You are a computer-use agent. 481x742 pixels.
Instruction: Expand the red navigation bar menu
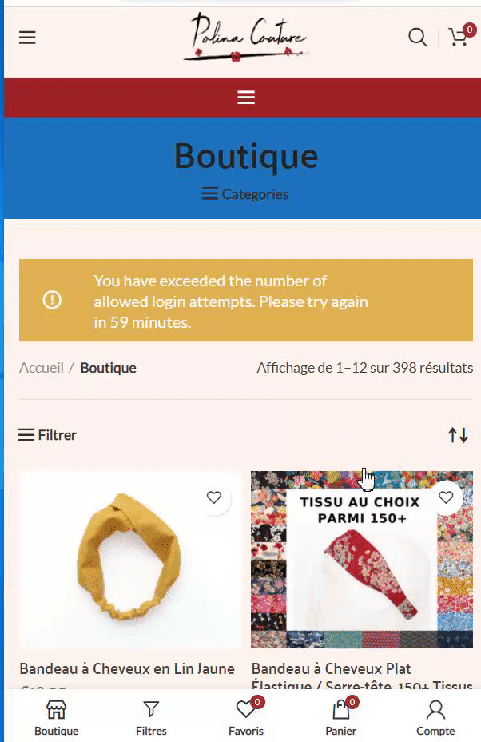tap(246, 98)
